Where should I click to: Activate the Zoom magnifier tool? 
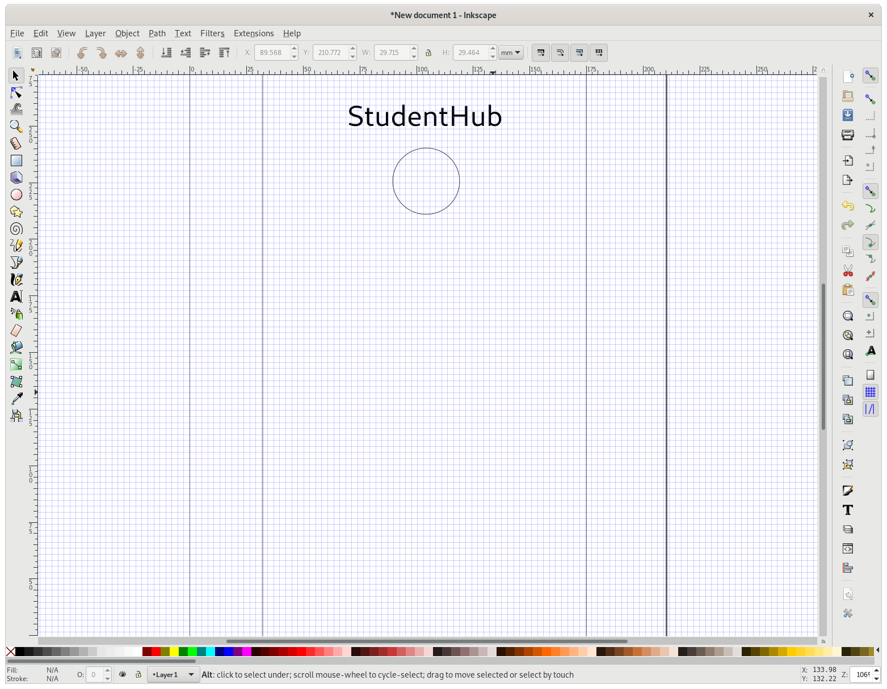[x=16, y=126]
